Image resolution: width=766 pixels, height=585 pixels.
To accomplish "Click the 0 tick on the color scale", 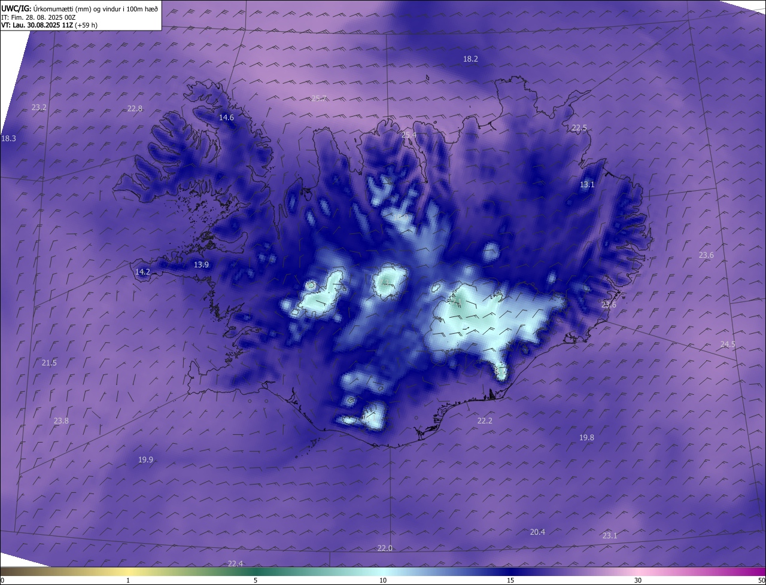I will pyautogui.click(x=2, y=580).
